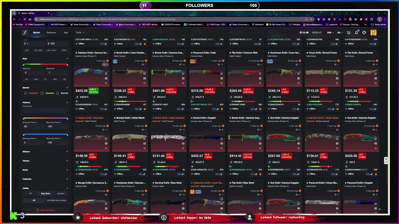Click the CSFloat logo icon

click(25, 32)
